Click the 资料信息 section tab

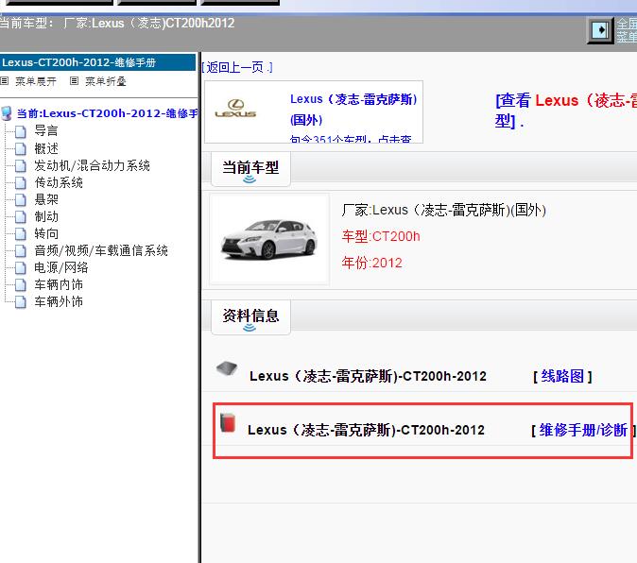coord(250,317)
